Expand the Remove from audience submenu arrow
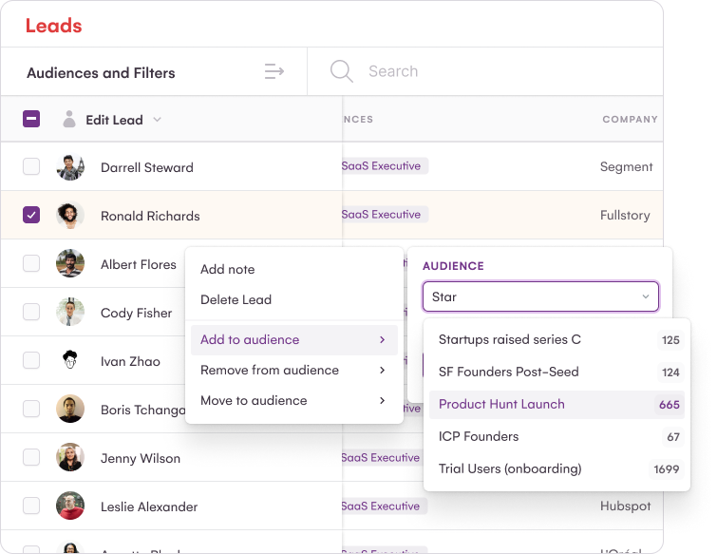The height and width of the screenshot is (554, 717). click(383, 370)
